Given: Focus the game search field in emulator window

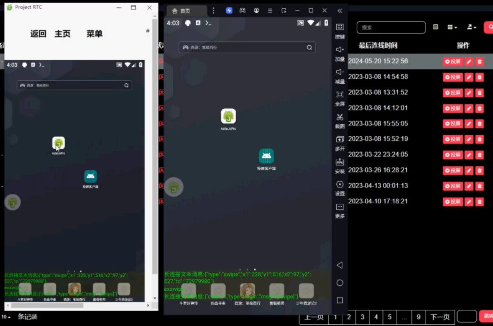Looking at the screenshot, I should coord(247,48).
